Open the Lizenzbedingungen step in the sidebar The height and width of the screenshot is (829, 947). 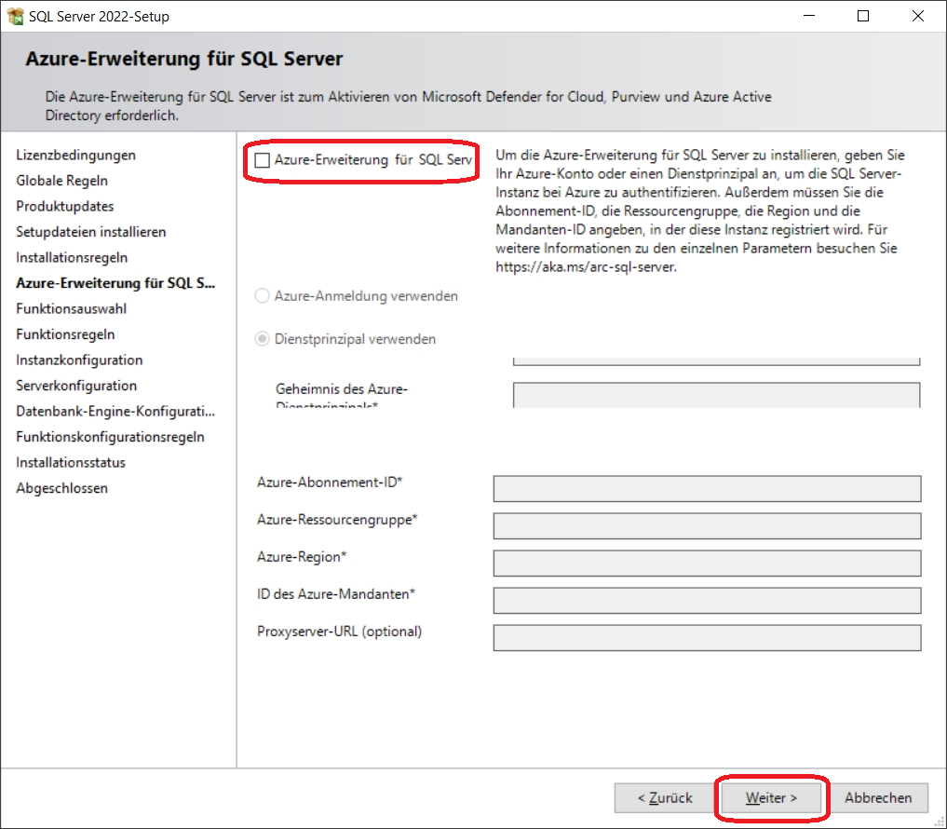[x=76, y=156]
